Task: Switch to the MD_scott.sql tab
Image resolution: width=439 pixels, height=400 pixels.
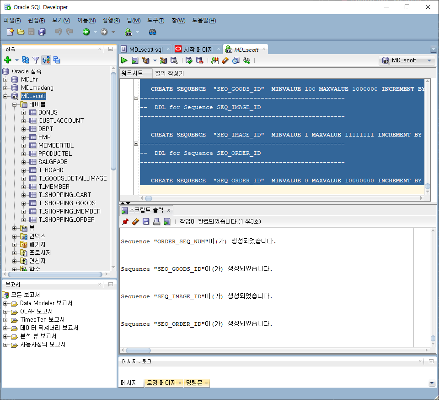Action: [x=145, y=49]
